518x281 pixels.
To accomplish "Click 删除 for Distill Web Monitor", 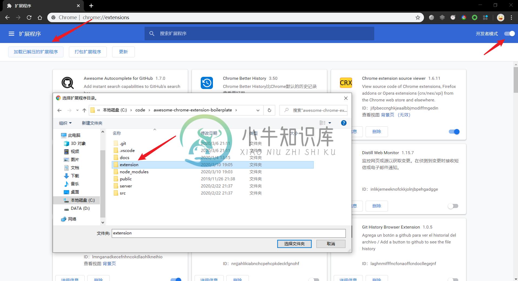I will pos(377,206).
